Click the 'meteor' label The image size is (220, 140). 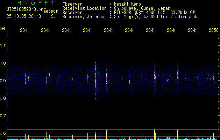coord(51,11)
